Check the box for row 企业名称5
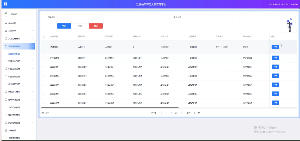The width and height of the screenshot is (300, 141). 44,94
